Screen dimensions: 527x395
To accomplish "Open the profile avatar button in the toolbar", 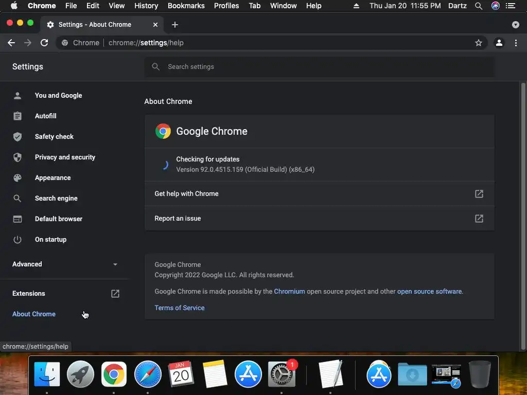I will pyautogui.click(x=499, y=43).
